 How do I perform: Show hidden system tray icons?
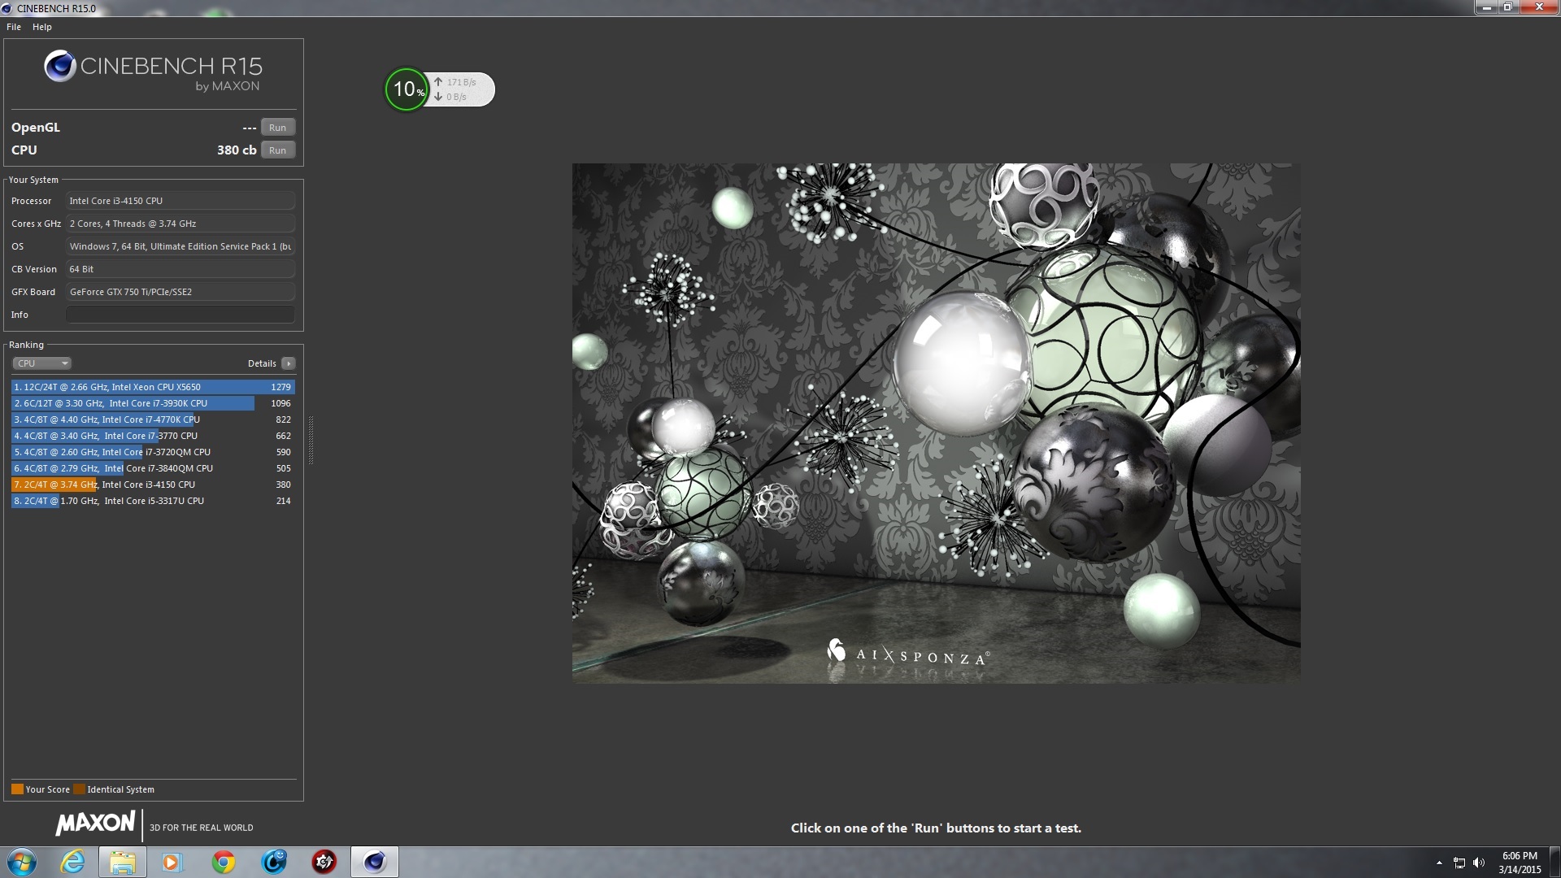[1439, 863]
